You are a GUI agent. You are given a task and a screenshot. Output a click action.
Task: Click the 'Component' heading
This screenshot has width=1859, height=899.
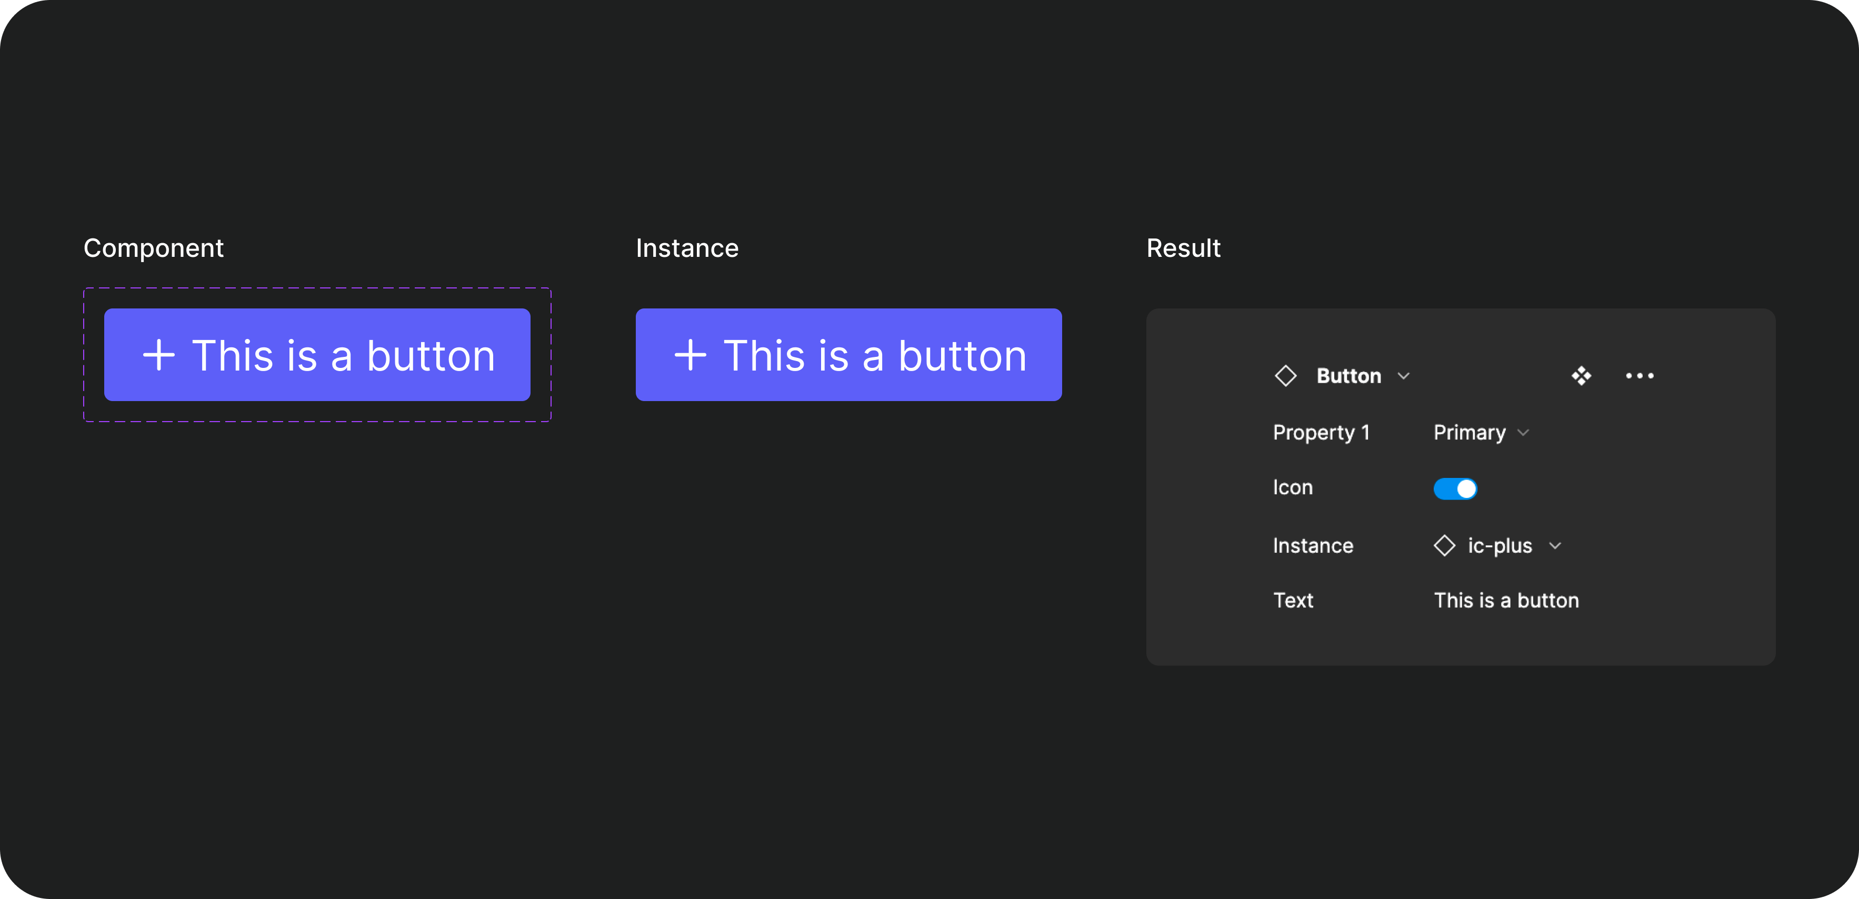tap(154, 248)
